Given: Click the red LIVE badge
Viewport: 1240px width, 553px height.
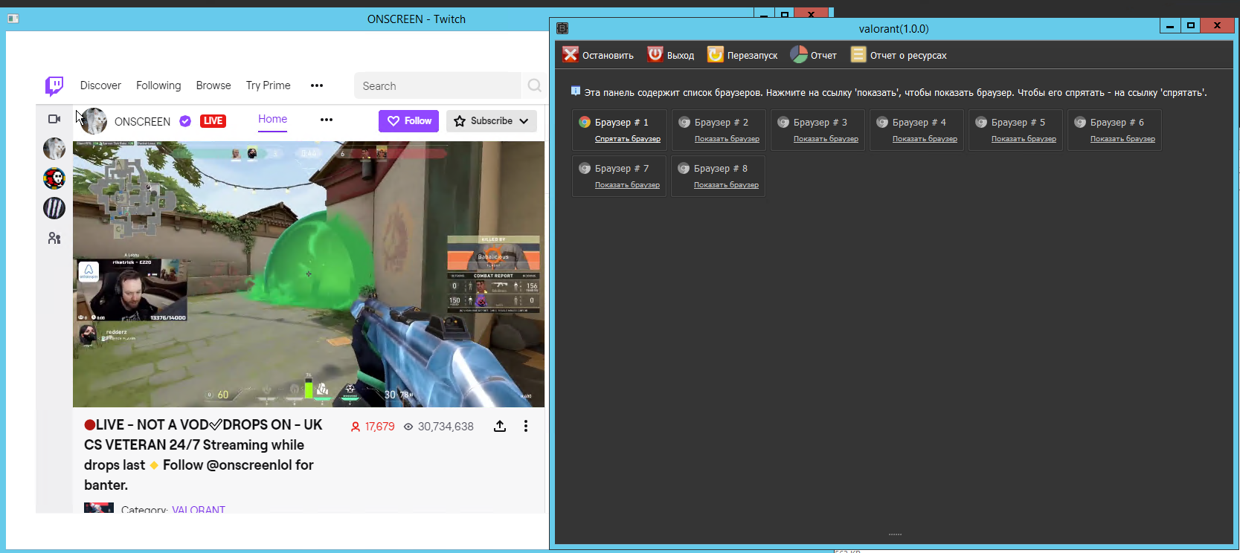Looking at the screenshot, I should pos(213,121).
